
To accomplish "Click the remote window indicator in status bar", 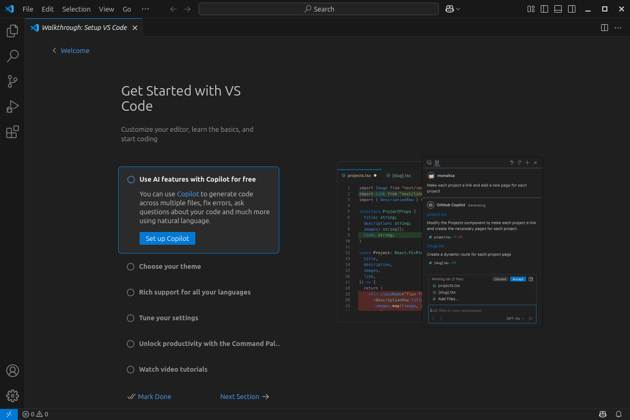I will 9,414.
